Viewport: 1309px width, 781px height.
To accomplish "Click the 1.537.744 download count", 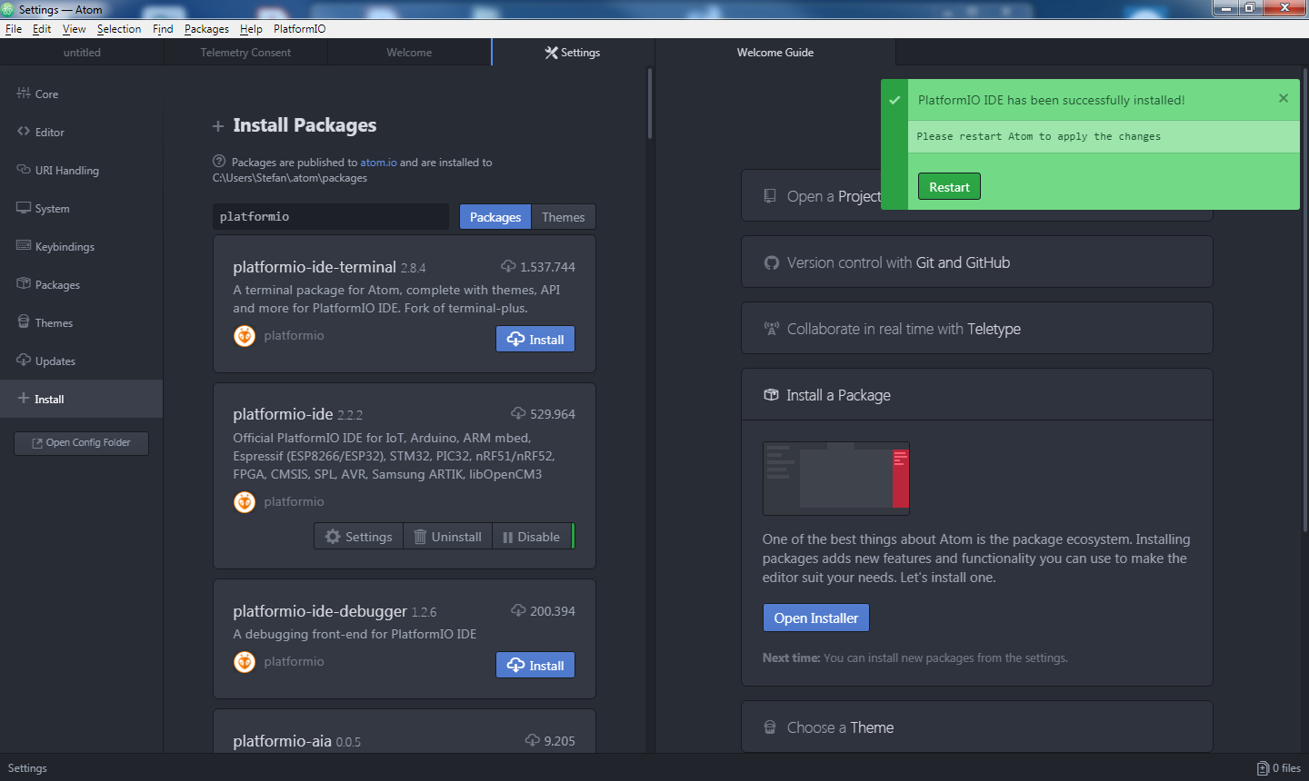I will coord(547,267).
